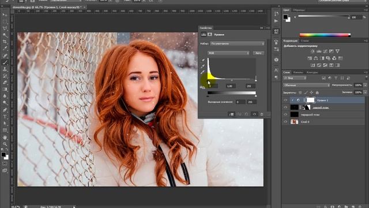Select the Crop tool
Screen dimensions: 369x208
point(5,42)
